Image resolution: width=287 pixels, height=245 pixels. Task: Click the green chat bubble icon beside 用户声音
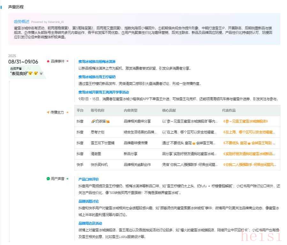pyautogui.click(x=48, y=179)
